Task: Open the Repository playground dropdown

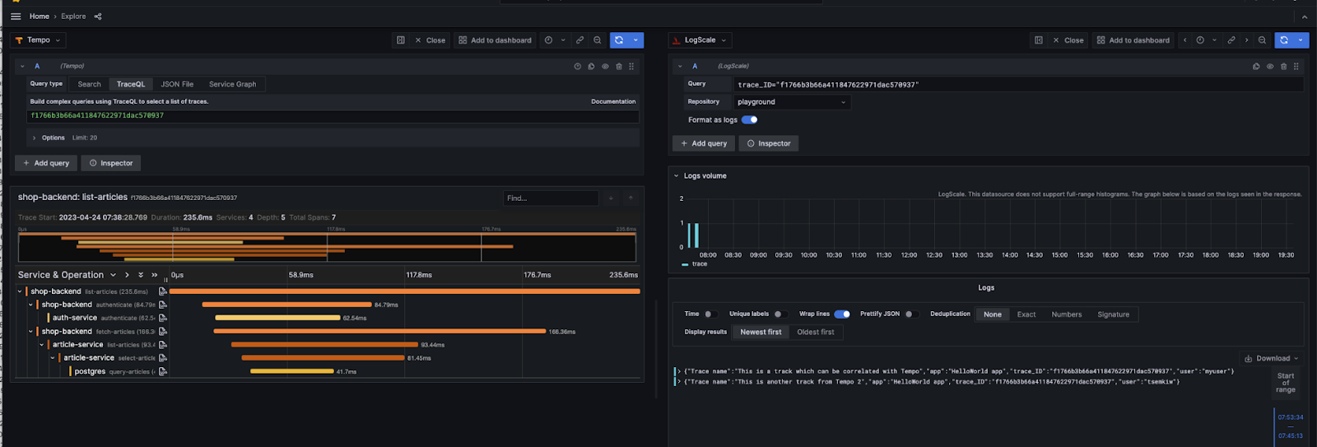Action: click(x=791, y=102)
